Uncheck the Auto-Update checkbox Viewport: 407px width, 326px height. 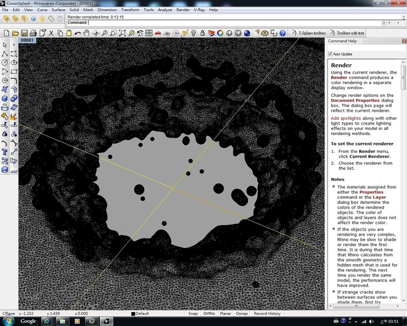[330, 54]
